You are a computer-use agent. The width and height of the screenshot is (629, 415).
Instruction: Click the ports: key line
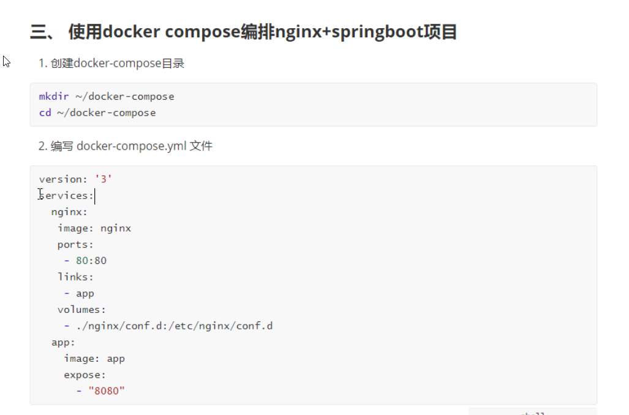[75, 244]
